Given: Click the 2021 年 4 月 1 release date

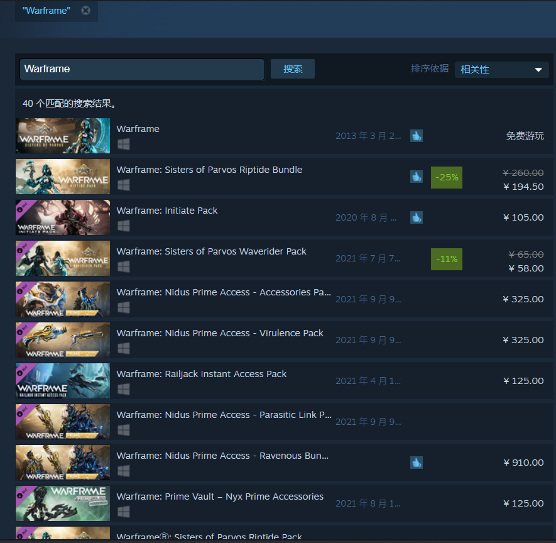Looking at the screenshot, I should point(368,381).
